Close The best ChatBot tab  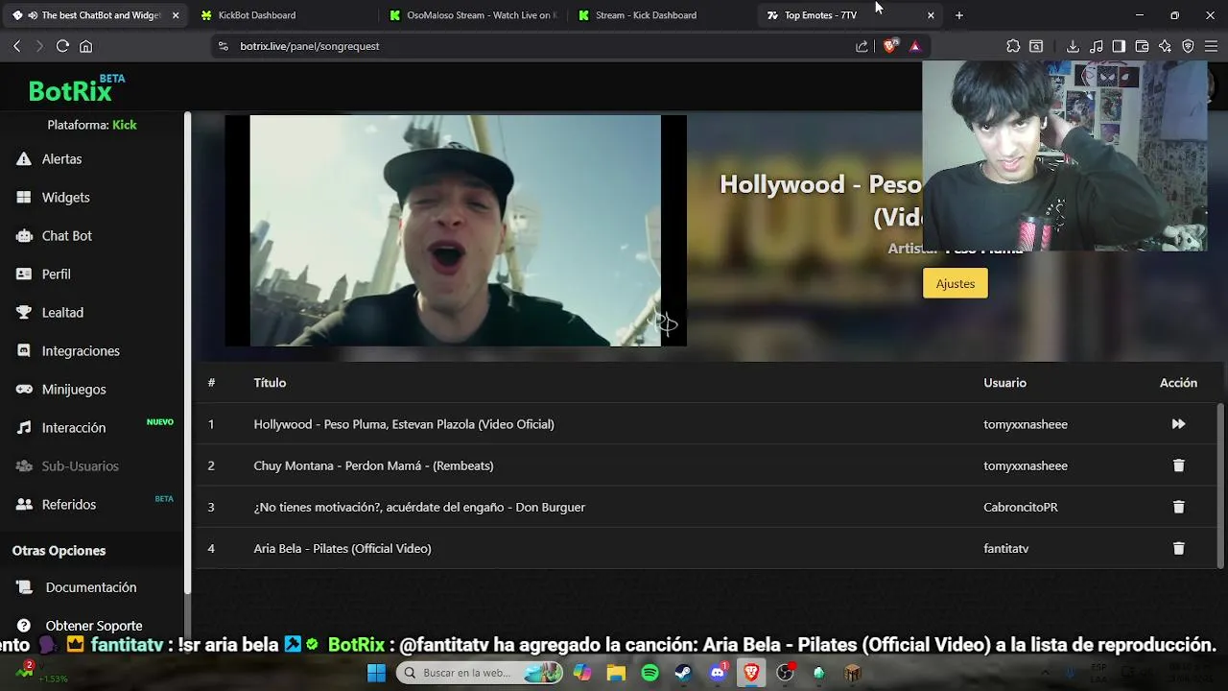175,15
